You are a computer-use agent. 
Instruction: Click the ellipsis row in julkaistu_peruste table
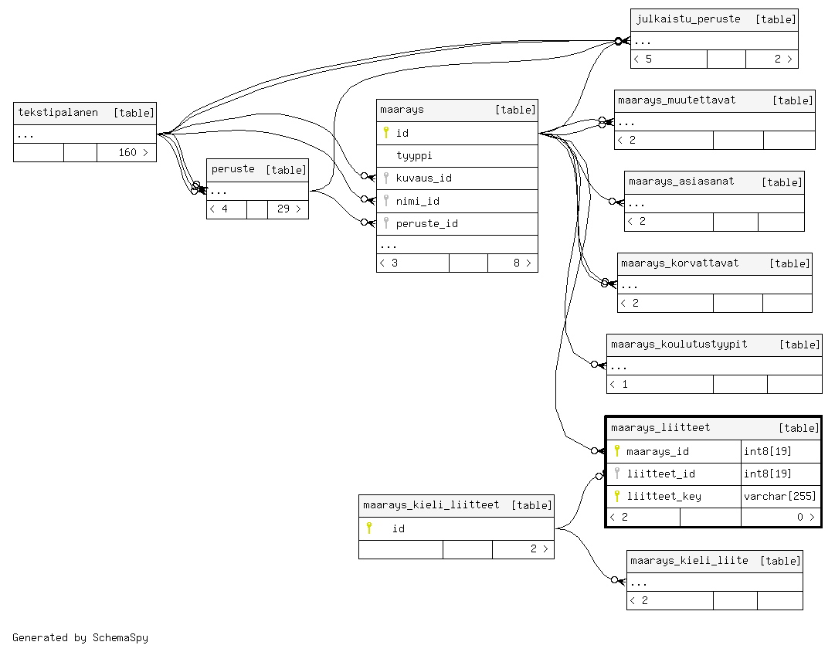[x=715, y=40]
